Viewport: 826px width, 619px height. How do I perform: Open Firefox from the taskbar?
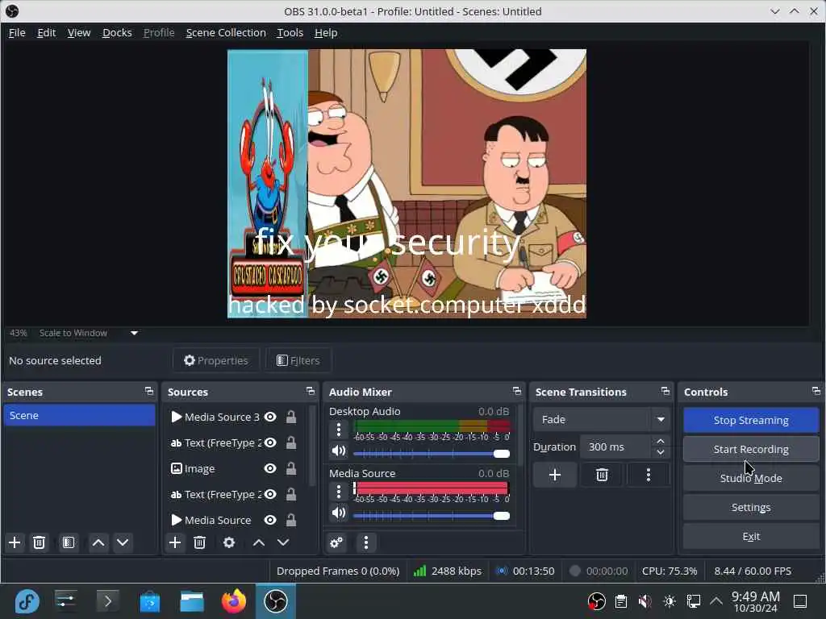point(234,601)
